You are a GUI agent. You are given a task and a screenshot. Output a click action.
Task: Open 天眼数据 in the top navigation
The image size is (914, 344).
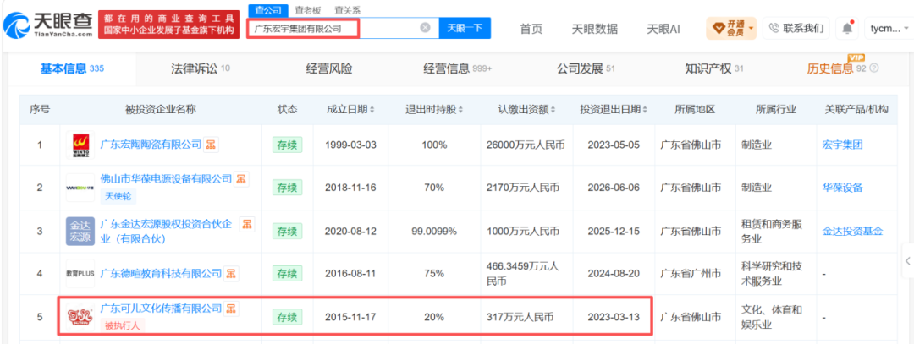click(595, 29)
